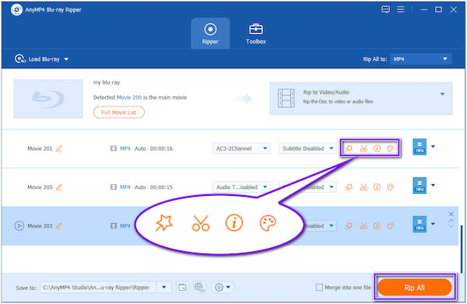The height and width of the screenshot is (304, 467).
Task: Expand format arrow next to Movie 201 MP4 icon
Action: pos(433,146)
